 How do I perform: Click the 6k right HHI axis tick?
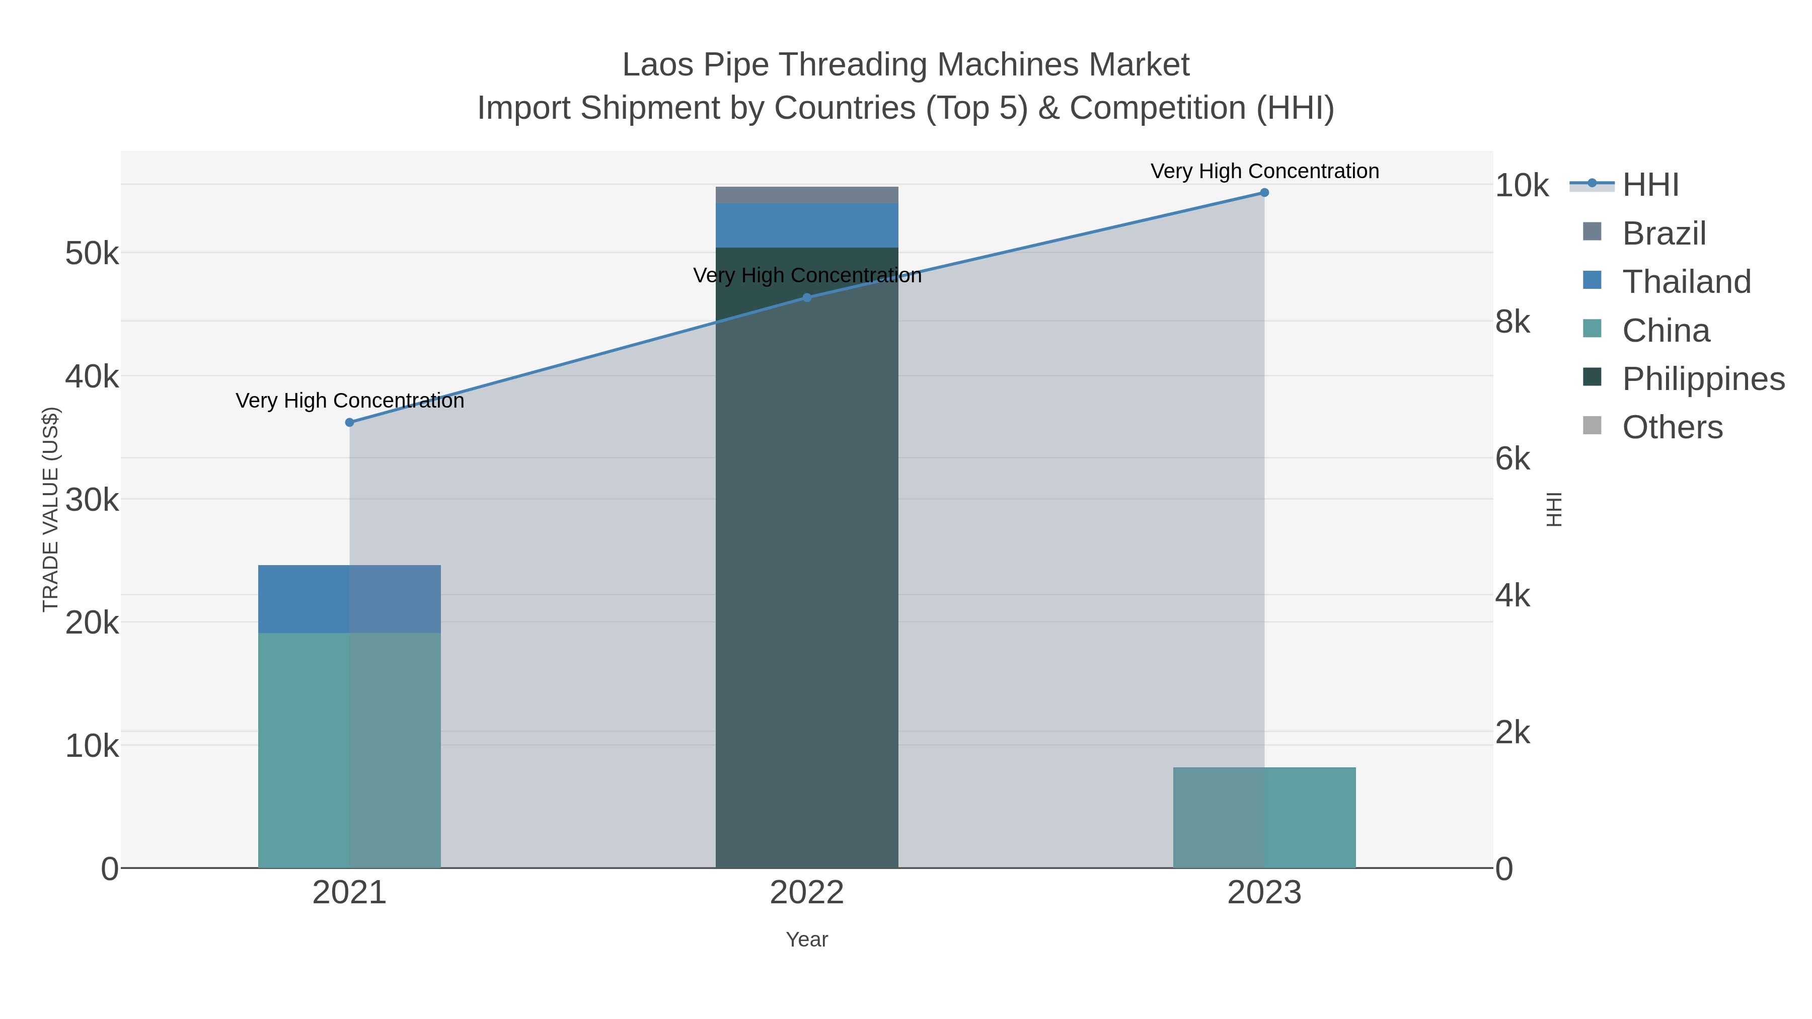point(1513,458)
